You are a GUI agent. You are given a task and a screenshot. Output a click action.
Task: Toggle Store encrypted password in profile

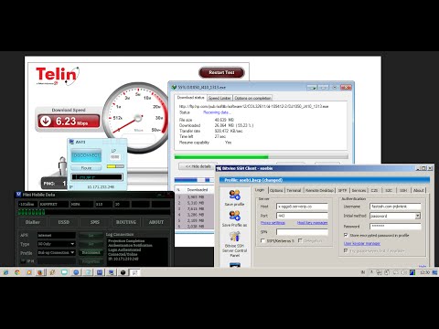tap(346, 235)
